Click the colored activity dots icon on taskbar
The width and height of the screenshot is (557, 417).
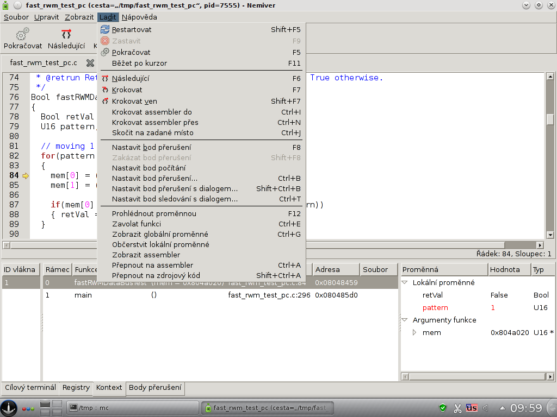28,408
